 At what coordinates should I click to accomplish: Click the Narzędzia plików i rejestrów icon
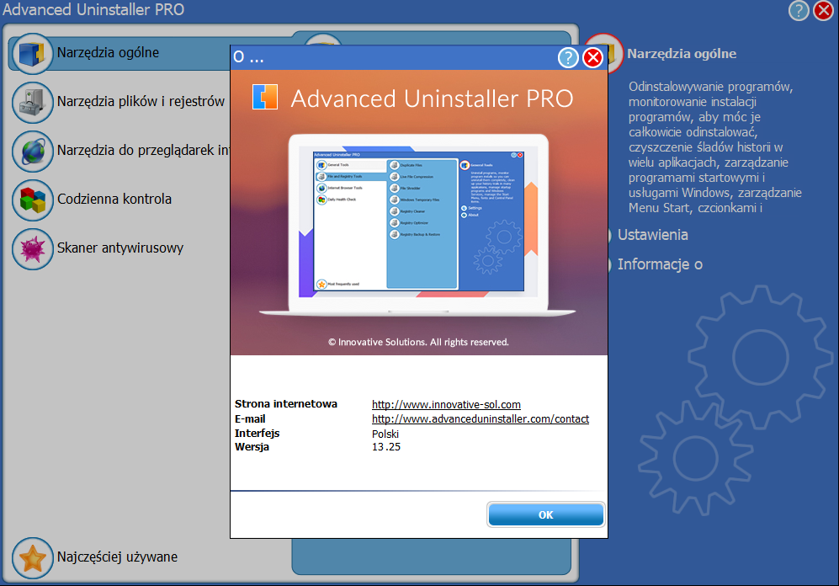(32, 102)
